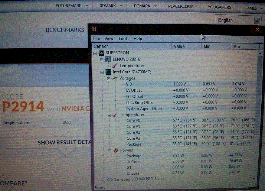Click the Intel Core i7 processor icon
265x191 pixels.
[x=108, y=72]
